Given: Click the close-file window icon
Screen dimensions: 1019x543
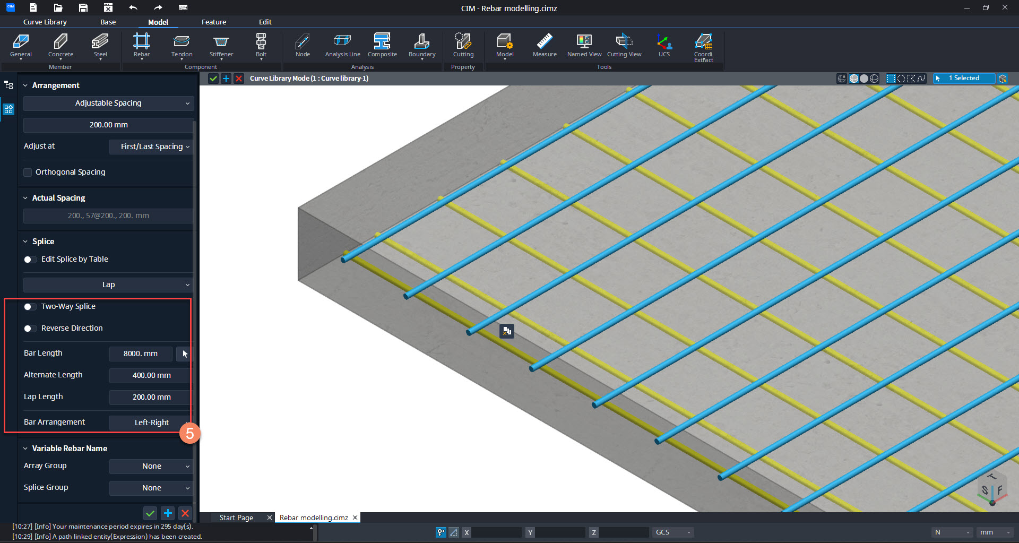Looking at the screenshot, I should coord(108,7).
